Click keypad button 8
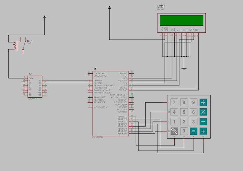Viewport: 243px width, 171px height. [x=184, y=103]
